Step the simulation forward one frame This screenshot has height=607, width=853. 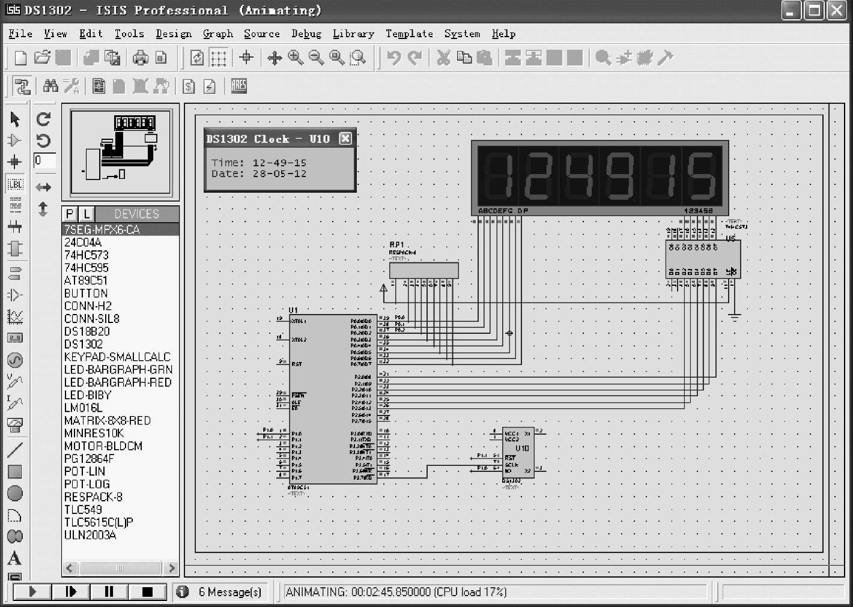[x=71, y=592]
